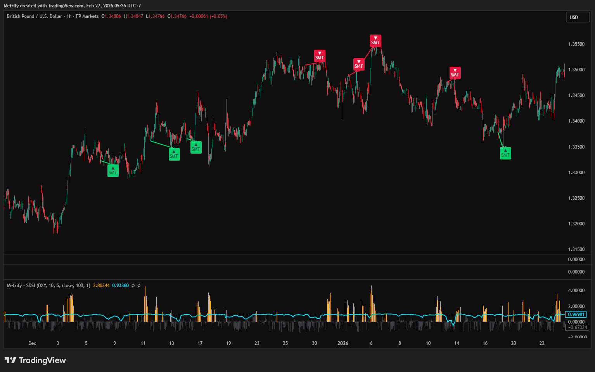Viewport: 595px width, 372px height.
Task: Click the 23 date label on time axis
Action: point(257,343)
